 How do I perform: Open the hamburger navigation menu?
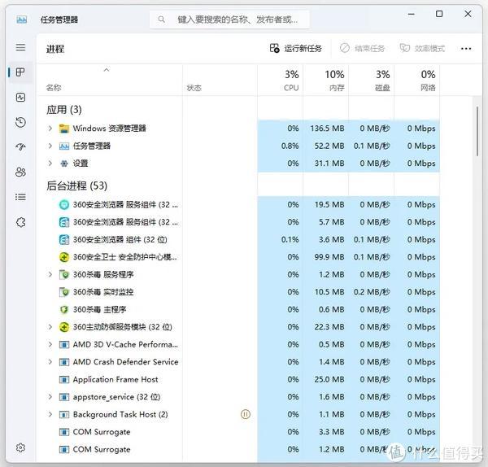[20, 47]
